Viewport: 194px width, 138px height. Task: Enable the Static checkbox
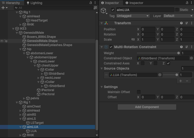[177, 10]
